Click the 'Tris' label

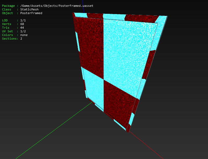click(5, 28)
